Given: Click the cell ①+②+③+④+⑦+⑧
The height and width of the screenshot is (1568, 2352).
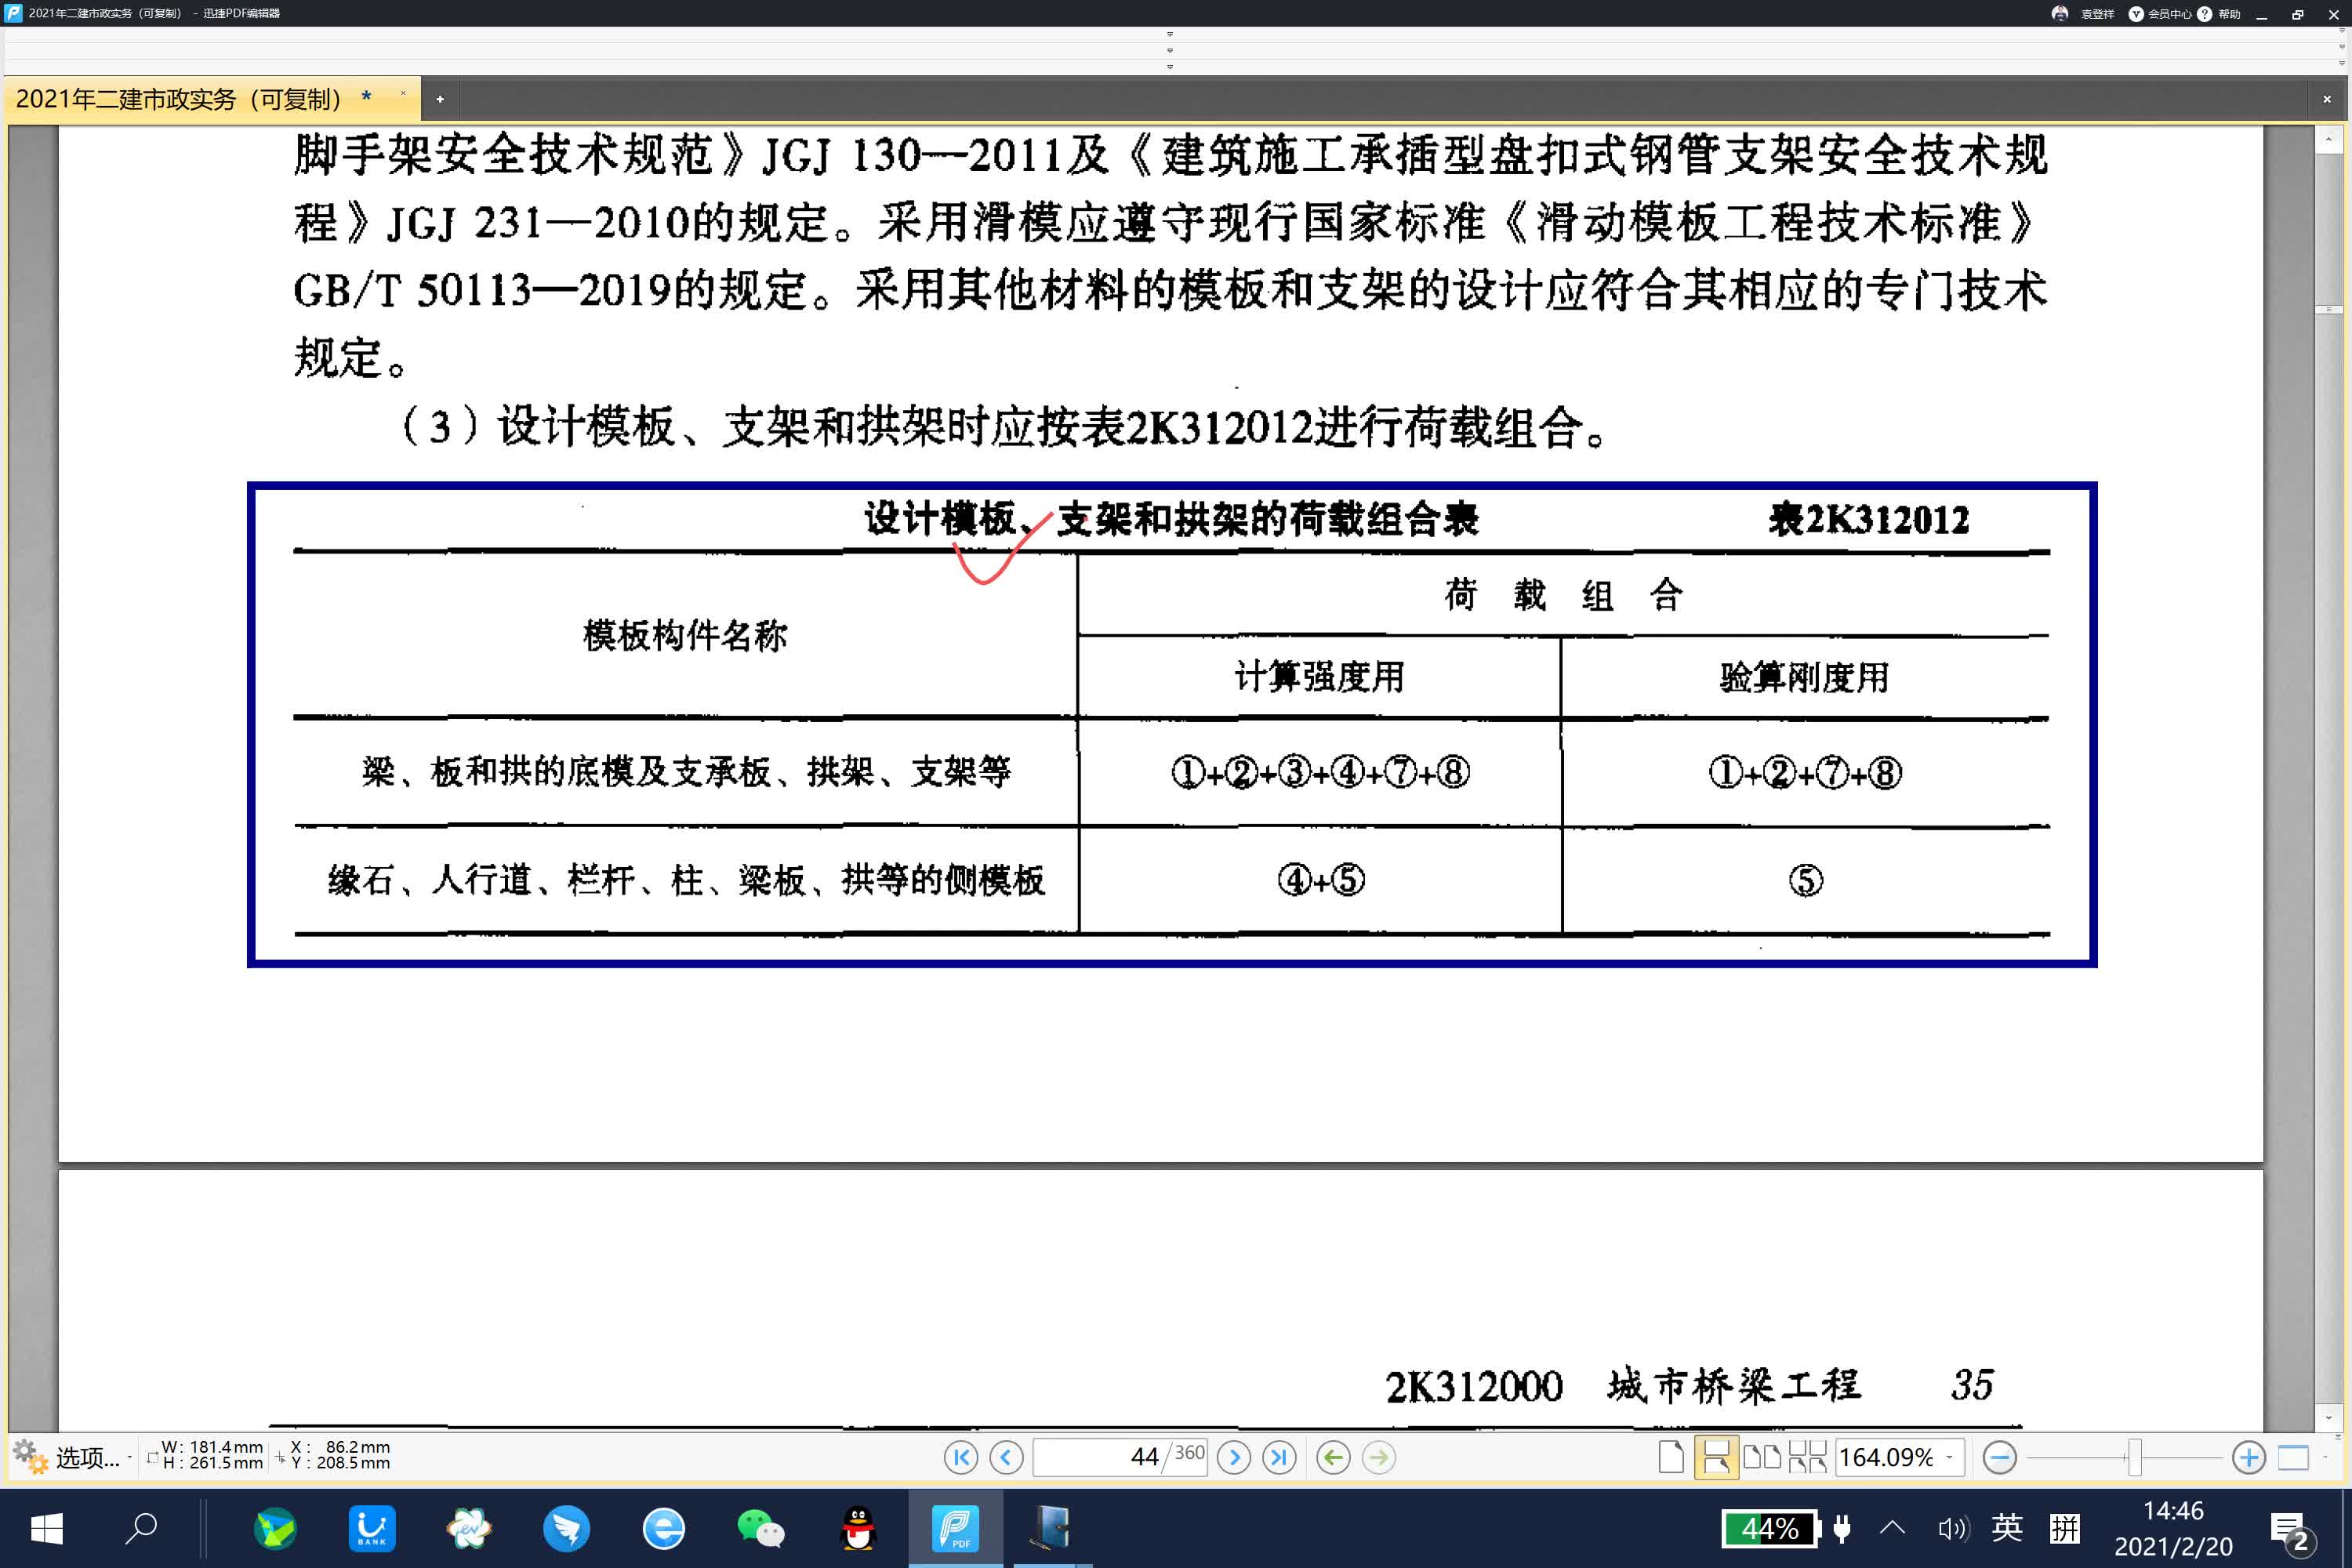Looking at the screenshot, I should click(1320, 772).
